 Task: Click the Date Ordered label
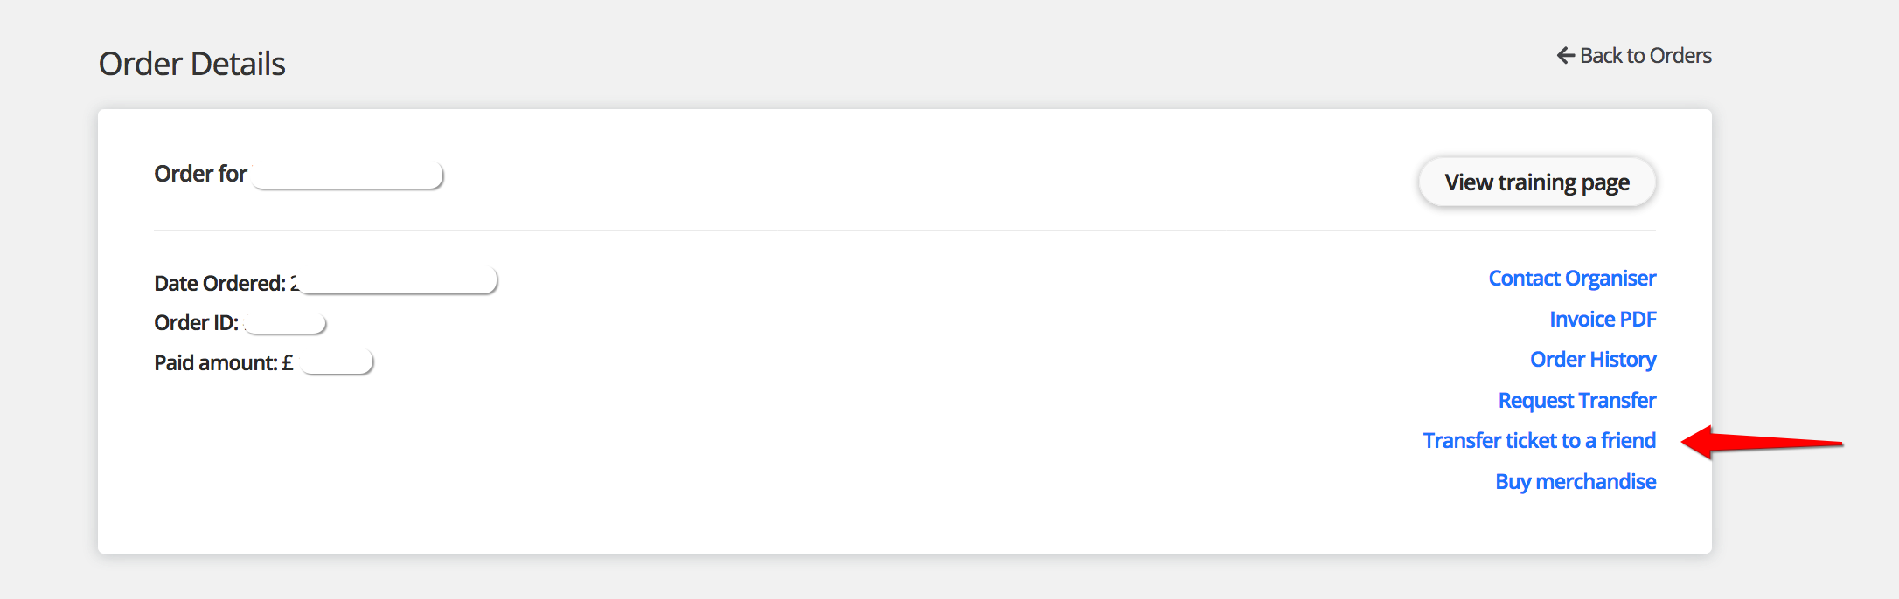[219, 284]
